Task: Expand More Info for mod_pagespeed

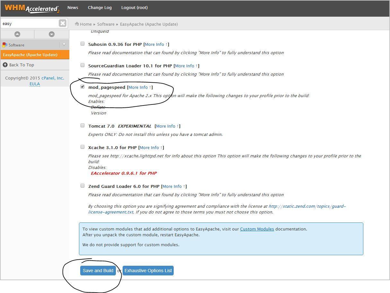Action: click(140, 87)
